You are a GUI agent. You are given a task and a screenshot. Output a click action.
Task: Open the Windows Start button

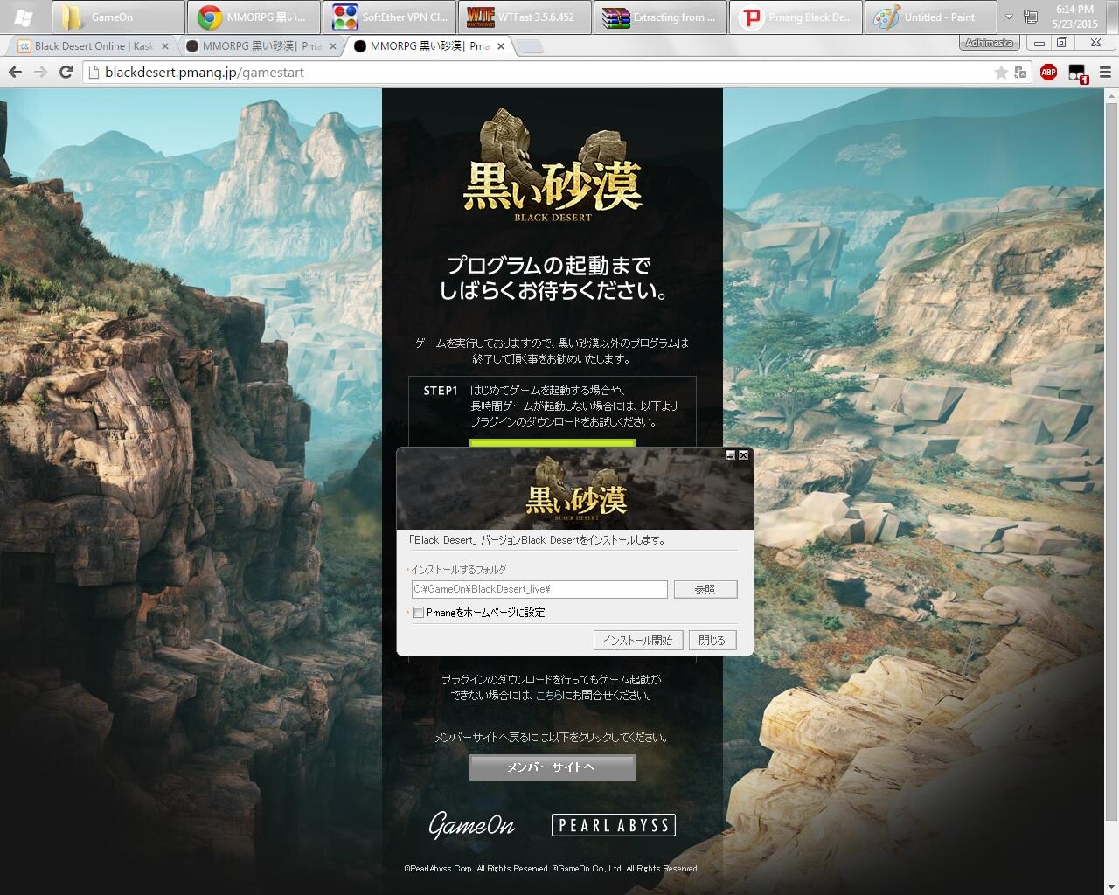tap(24, 17)
